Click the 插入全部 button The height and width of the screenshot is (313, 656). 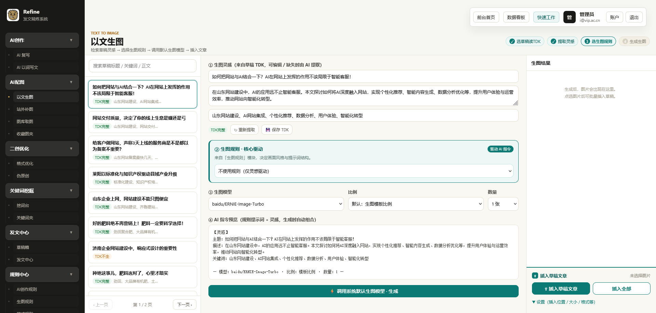coord(621,288)
